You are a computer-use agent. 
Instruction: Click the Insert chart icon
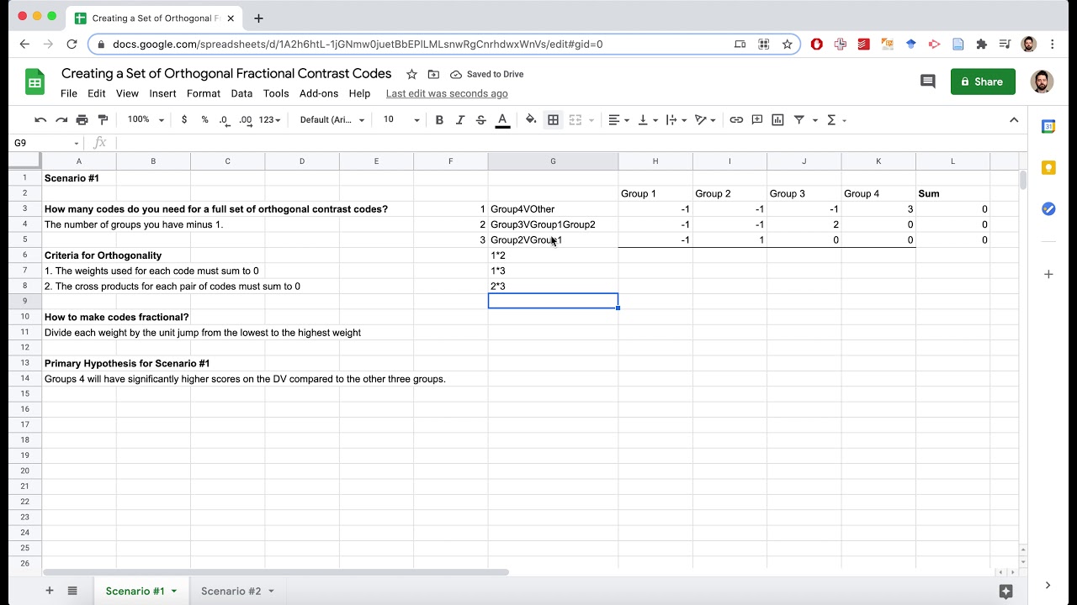tap(777, 120)
